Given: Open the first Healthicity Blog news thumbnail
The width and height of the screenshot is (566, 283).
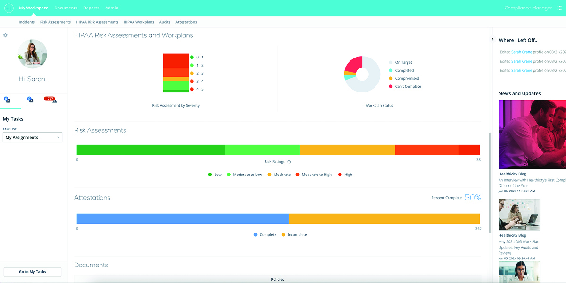Looking at the screenshot, I should (x=532, y=134).
